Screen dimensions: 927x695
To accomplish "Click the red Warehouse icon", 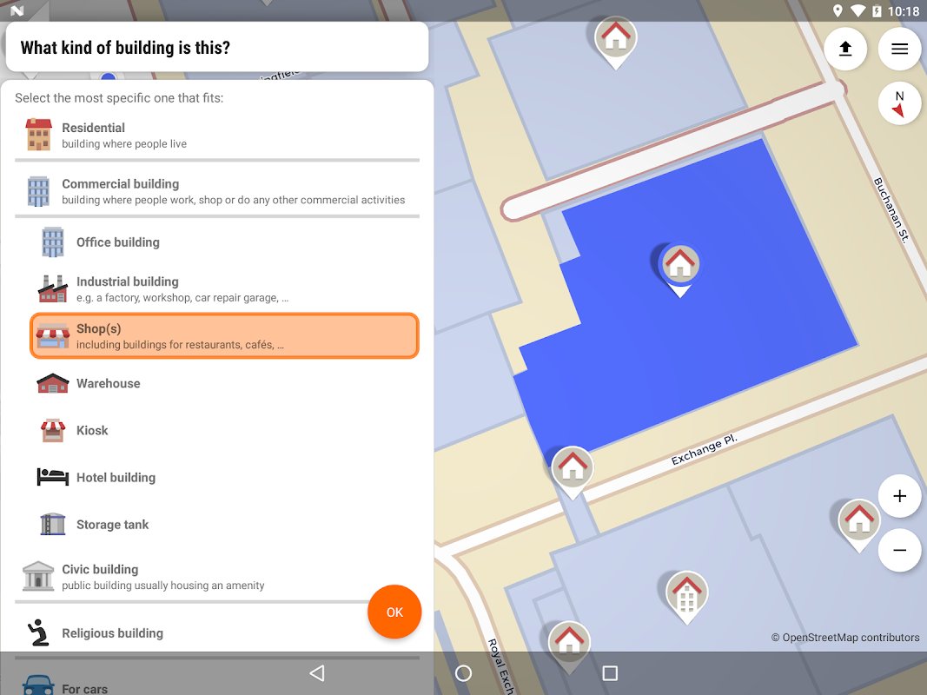I will [53, 383].
